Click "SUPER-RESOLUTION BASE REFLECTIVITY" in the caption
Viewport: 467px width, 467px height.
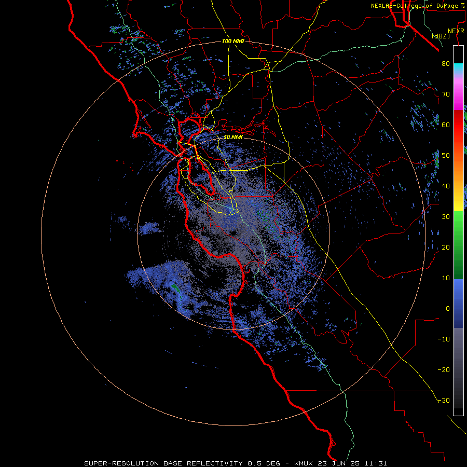click(163, 463)
